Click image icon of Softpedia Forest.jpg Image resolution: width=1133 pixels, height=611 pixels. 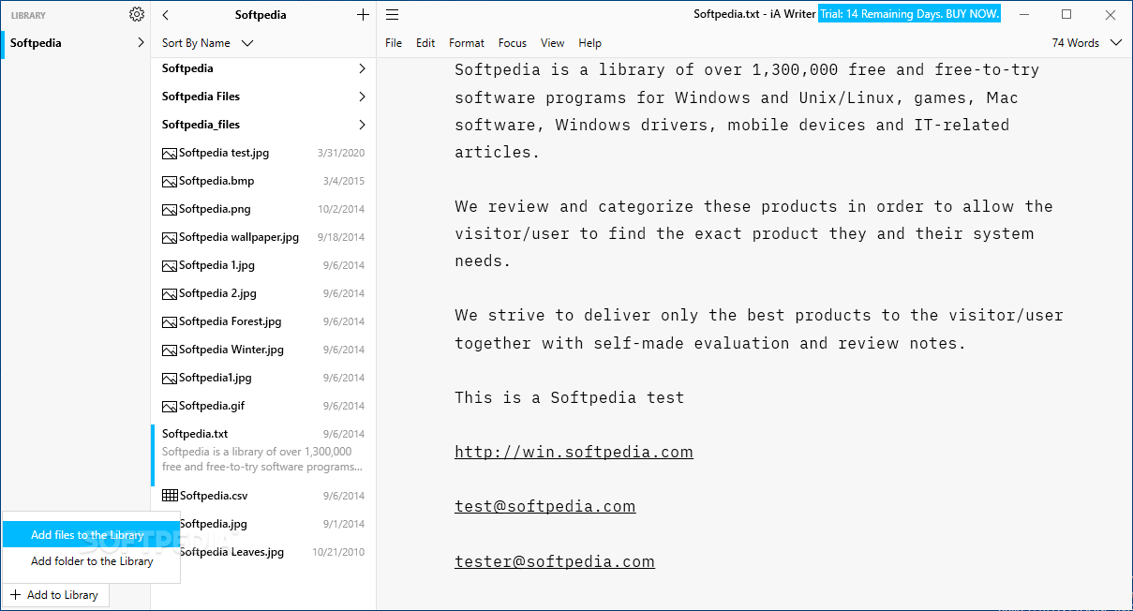pyautogui.click(x=170, y=321)
